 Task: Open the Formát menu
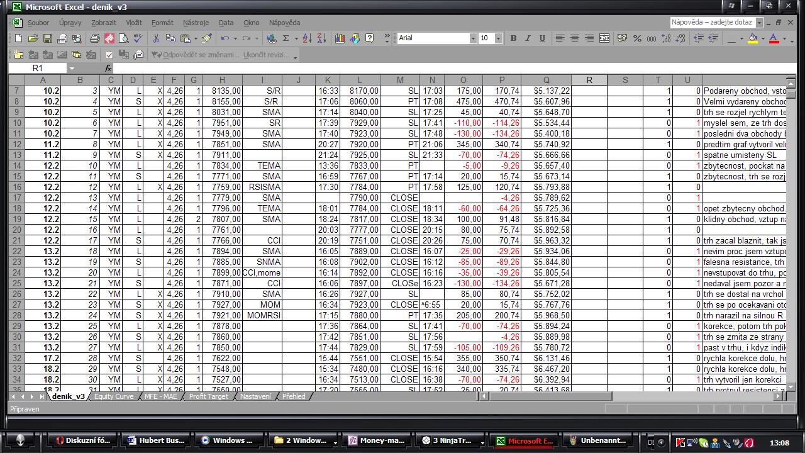[162, 23]
